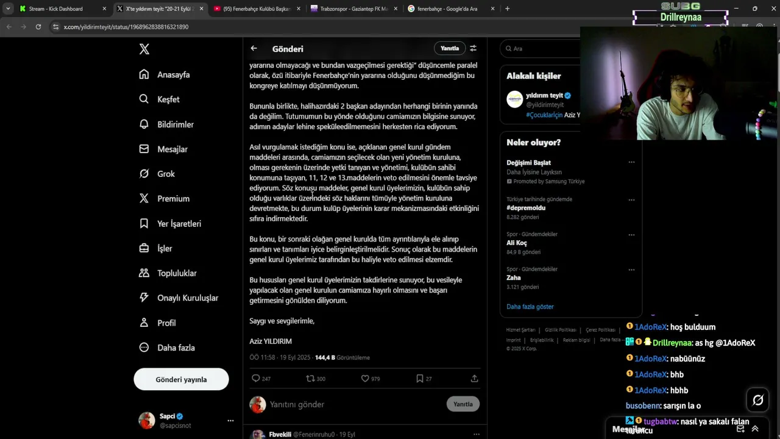This screenshot has height=439, width=780.
Task: Bookmark the post with 27 saves
Action: coord(419,379)
